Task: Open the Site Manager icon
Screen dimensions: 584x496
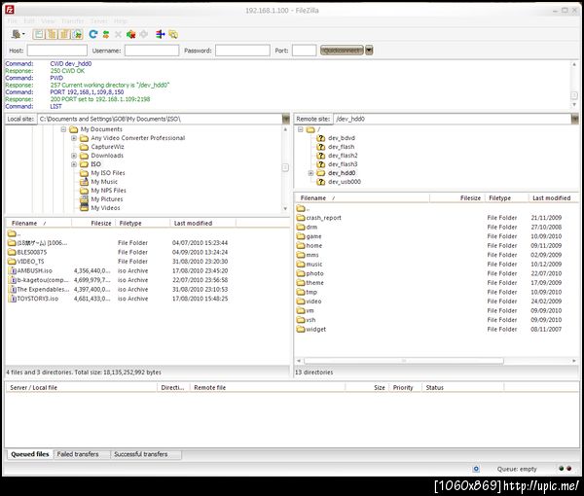Action: [16, 34]
